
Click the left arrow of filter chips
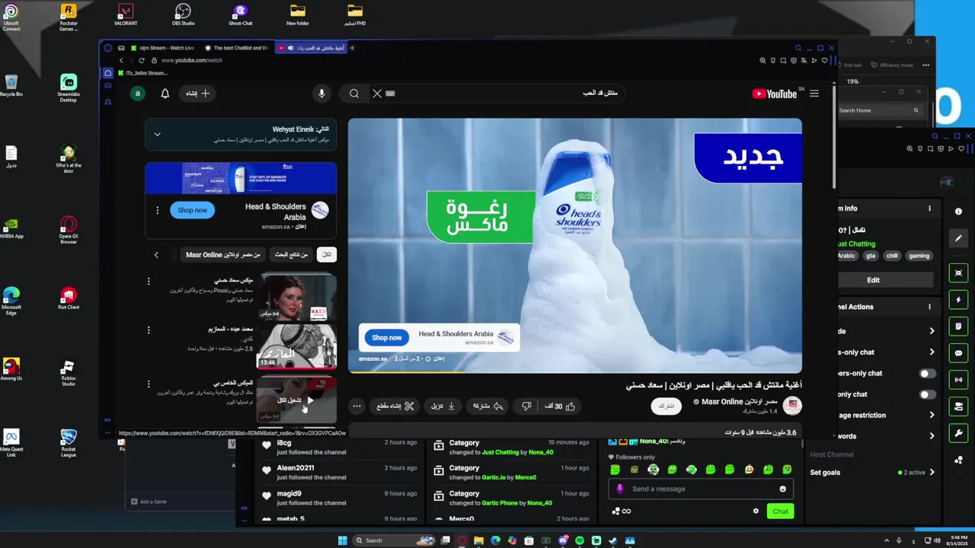156,255
